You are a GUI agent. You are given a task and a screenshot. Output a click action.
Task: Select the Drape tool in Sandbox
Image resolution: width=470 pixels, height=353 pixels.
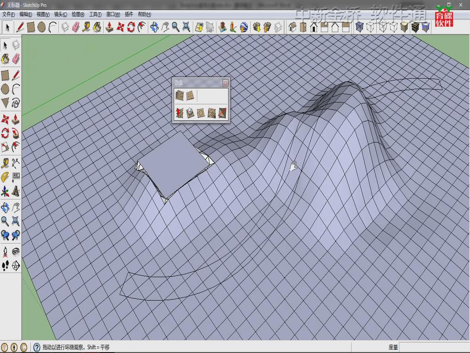(x=201, y=113)
